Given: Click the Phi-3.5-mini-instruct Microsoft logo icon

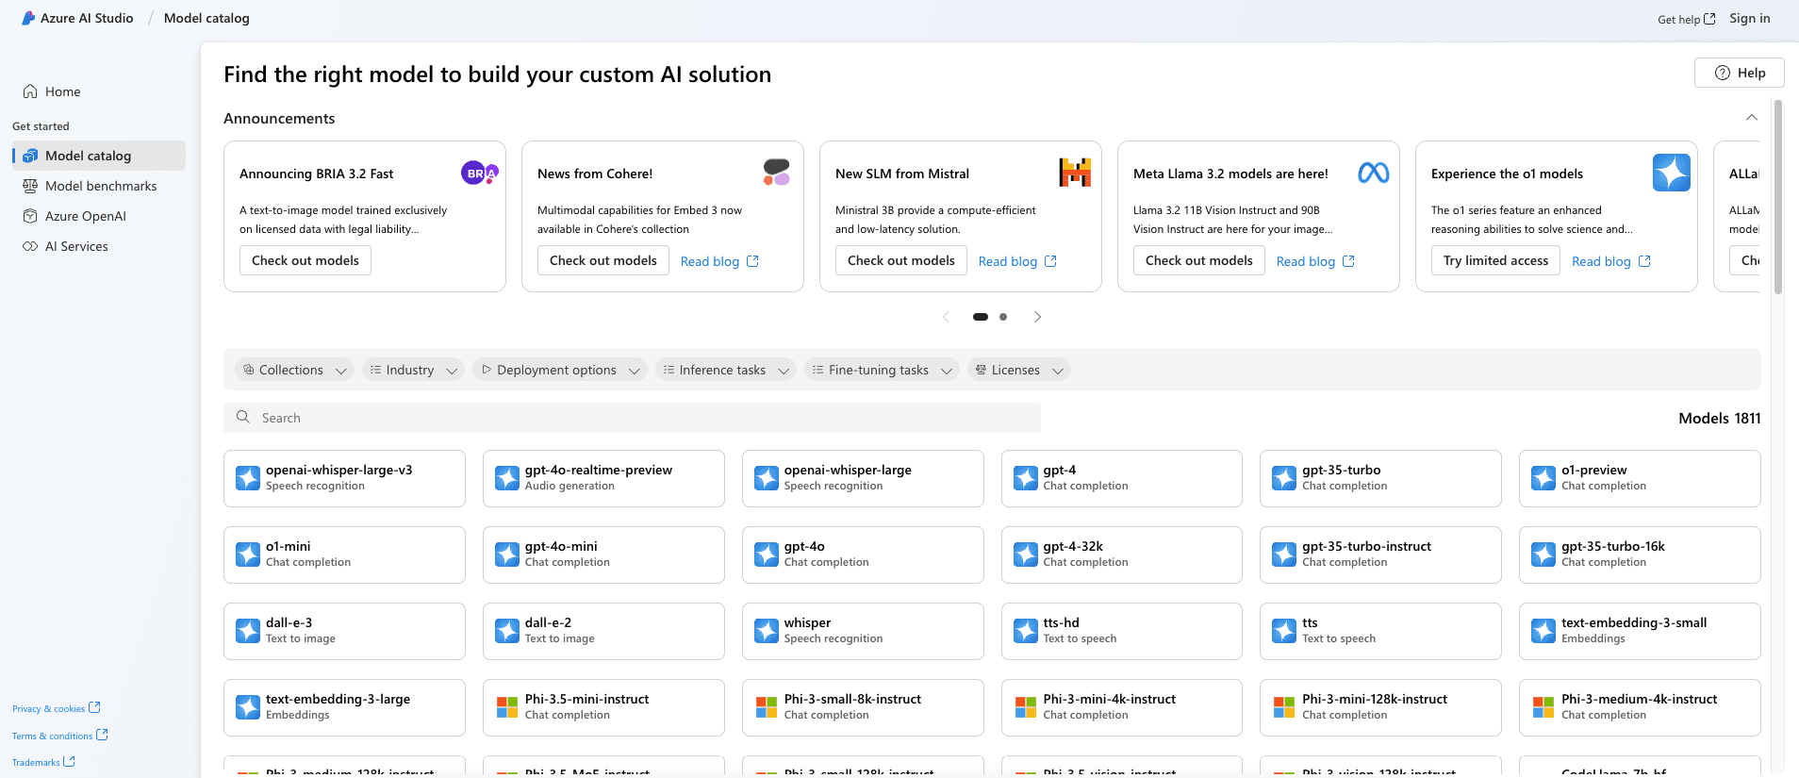Looking at the screenshot, I should point(507,707).
